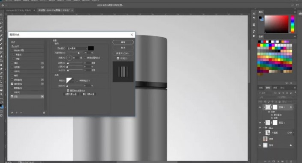Open the drop shadow blend mode dropdown
302x163 pixels.
(77, 48)
